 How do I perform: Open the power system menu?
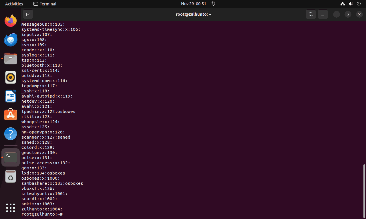tap(359, 4)
